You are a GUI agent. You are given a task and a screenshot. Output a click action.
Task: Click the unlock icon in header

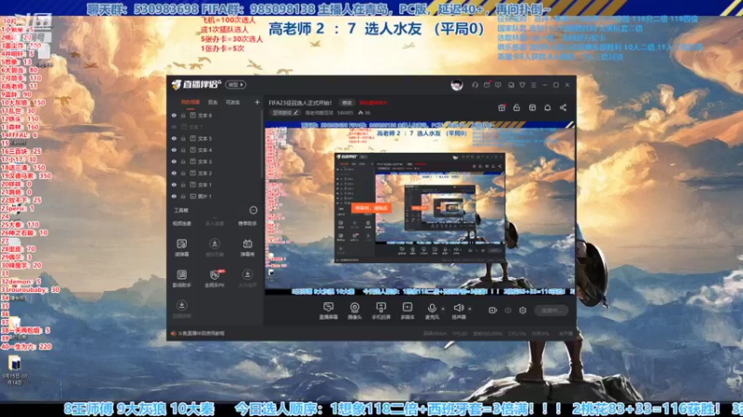516,107
